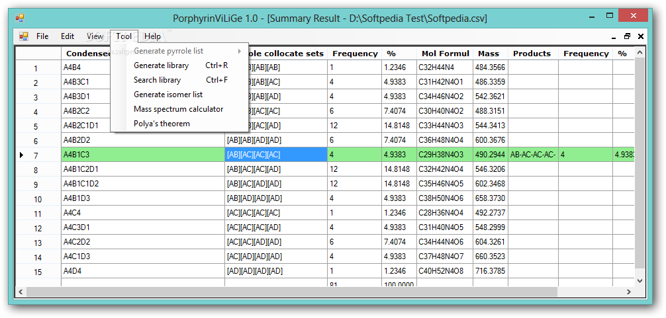The height and width of the screenshot is (318, 666).
Task: Open the Edit menu
Action: 68,36
